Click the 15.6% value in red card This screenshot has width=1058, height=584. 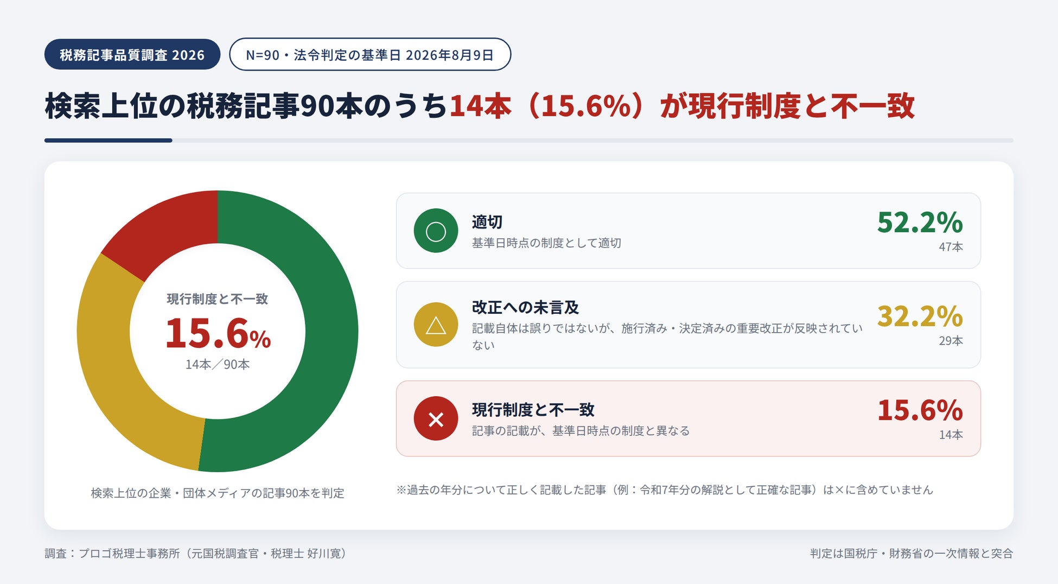point(920,410)
